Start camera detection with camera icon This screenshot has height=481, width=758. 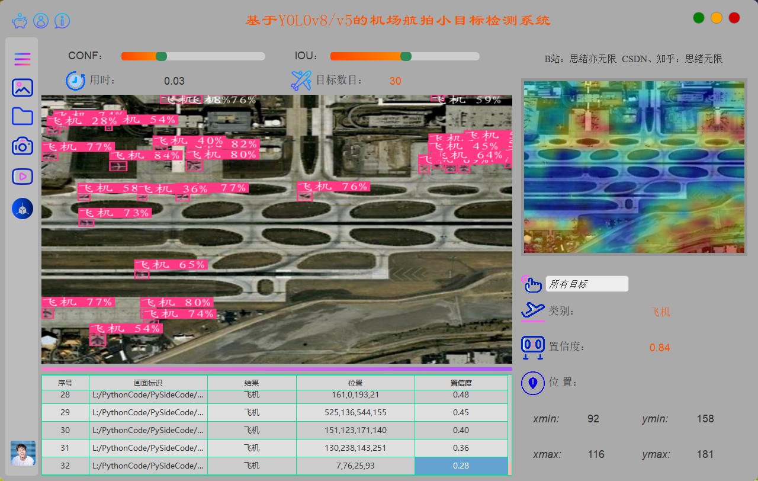coord(23,146)
